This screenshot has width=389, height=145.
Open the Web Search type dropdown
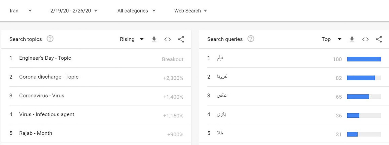(191, 11)
